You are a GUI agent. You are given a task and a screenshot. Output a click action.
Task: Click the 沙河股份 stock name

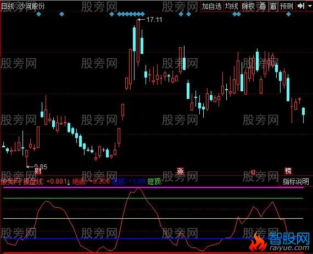tap(31, 7)
